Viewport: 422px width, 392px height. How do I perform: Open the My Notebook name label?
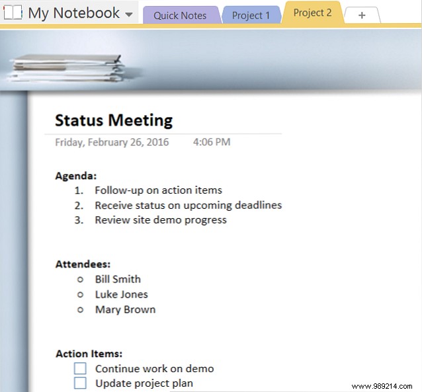coord(73,13)
